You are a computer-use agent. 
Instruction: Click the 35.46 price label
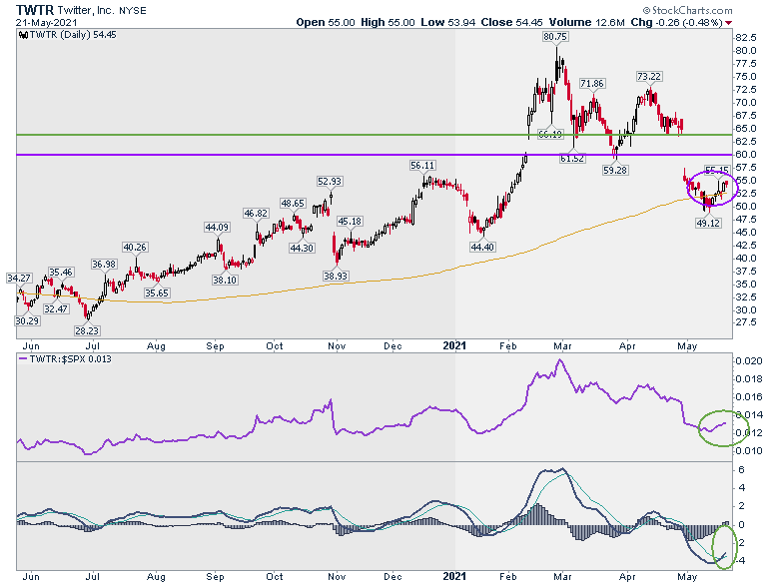point(61,272)
